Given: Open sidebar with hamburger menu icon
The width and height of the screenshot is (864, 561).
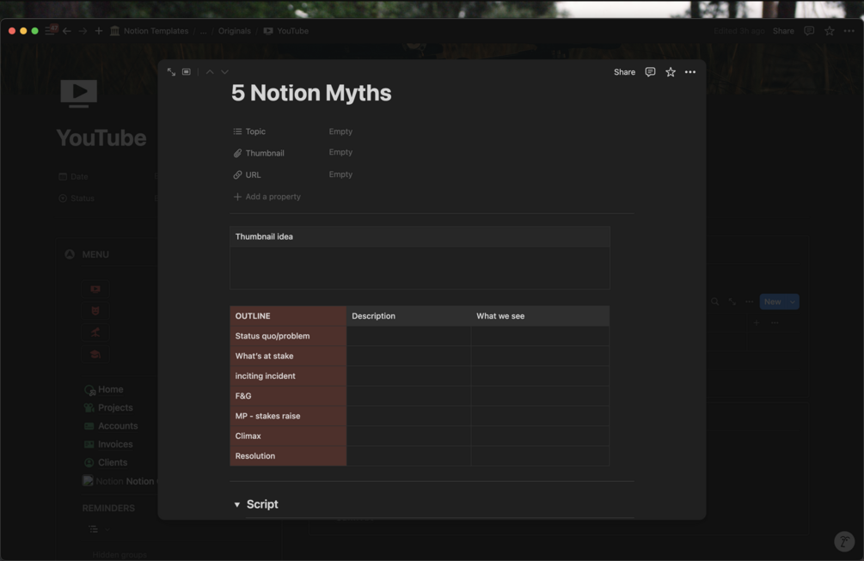Looking at the screenshot, I should (50, 31).
